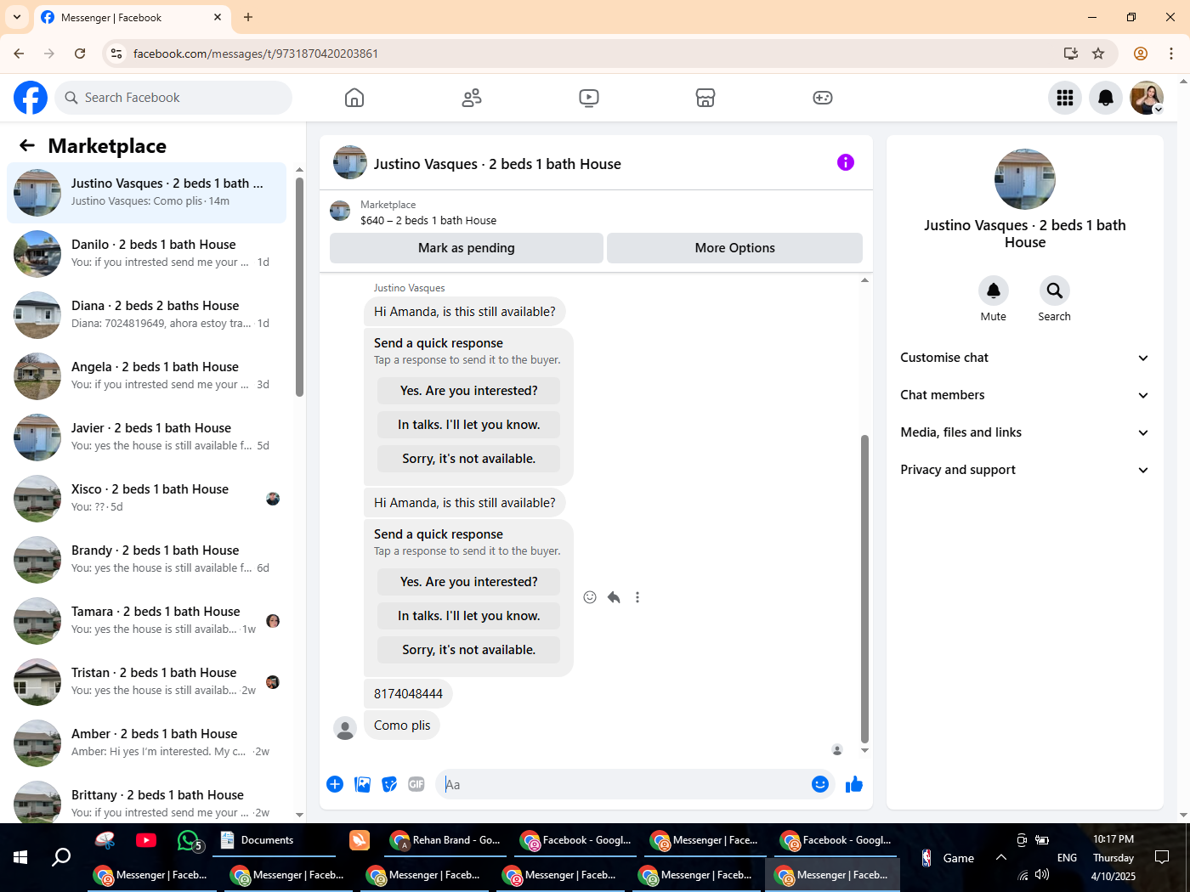Open Angela 2 beds 1 bath conversation
This screenshot has height=892, width=1190.
tap(147, 376)
